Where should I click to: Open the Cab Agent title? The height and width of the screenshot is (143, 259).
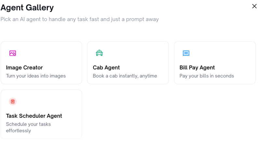pyautogui.click(x=106, y=67)
